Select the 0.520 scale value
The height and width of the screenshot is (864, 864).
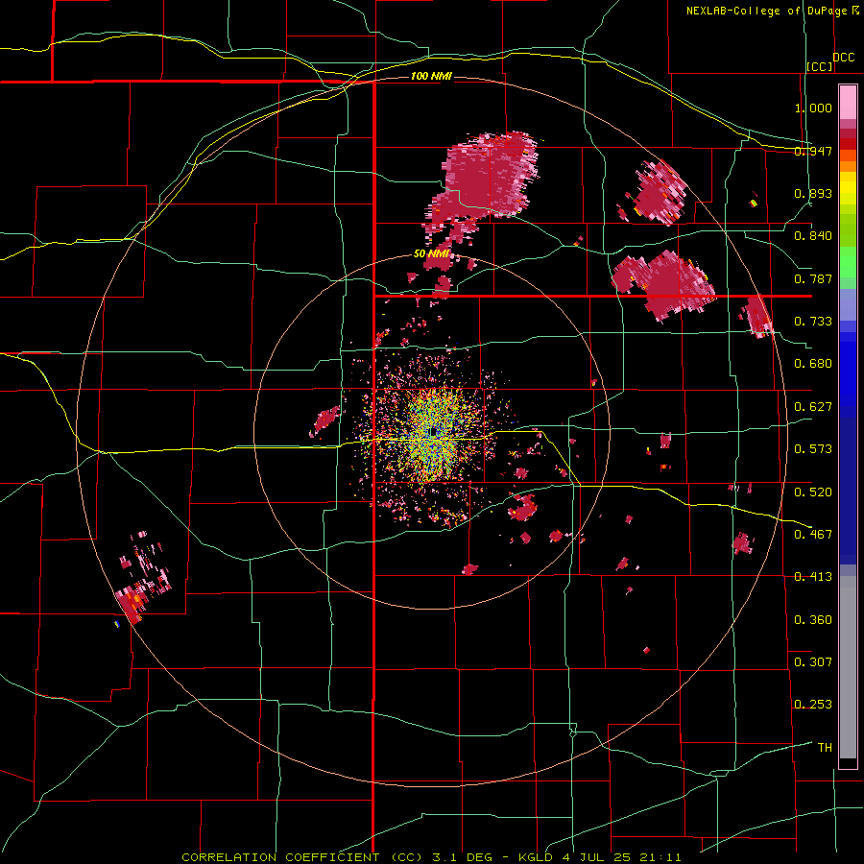click(x=813, y=492)
